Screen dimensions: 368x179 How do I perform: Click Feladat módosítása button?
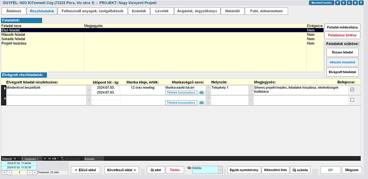pyautogui.click(x=342, y=27)
